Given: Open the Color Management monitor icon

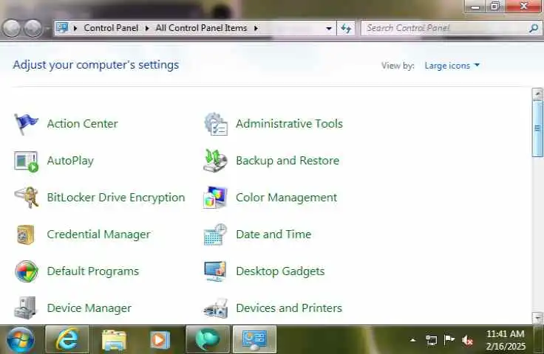Looking at the screenshot, I should (x=215, y=197).
